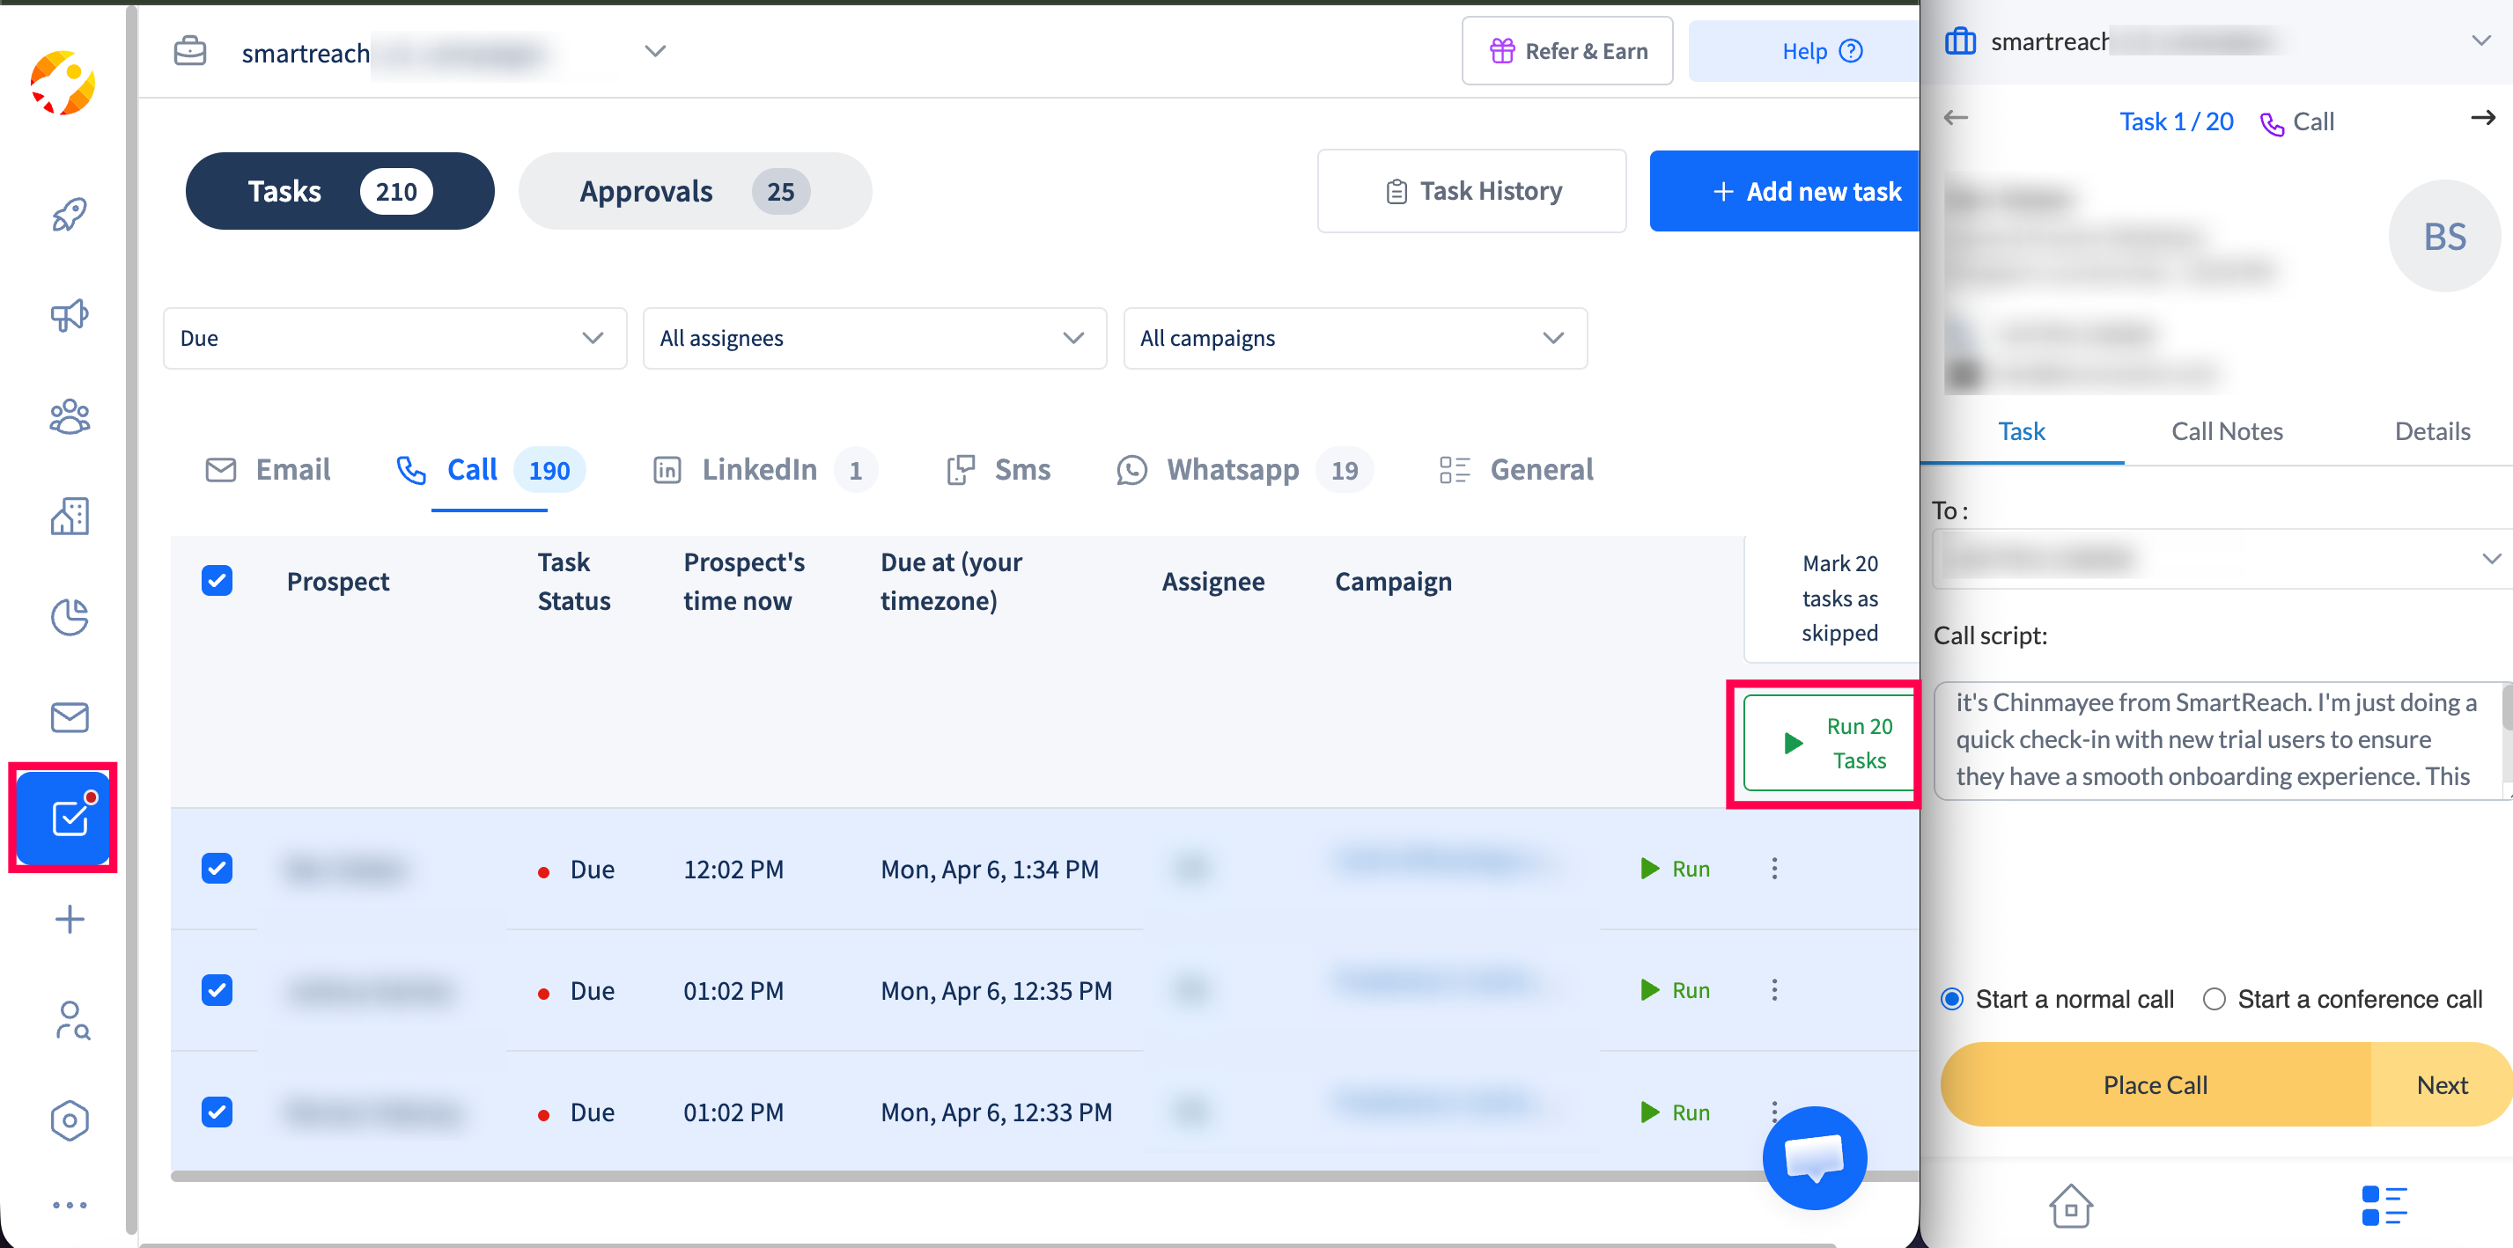Open the pie chart reports icon
This screenshot has width=2513, height=1248.
(x=70, y=616)
